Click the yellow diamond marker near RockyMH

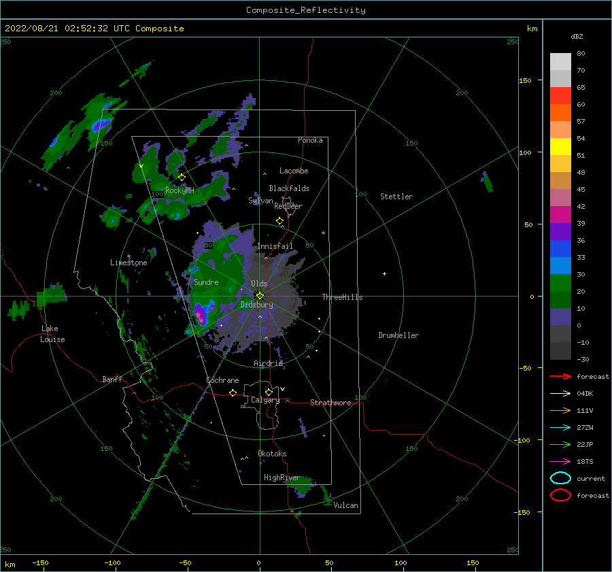pos(182,178)
